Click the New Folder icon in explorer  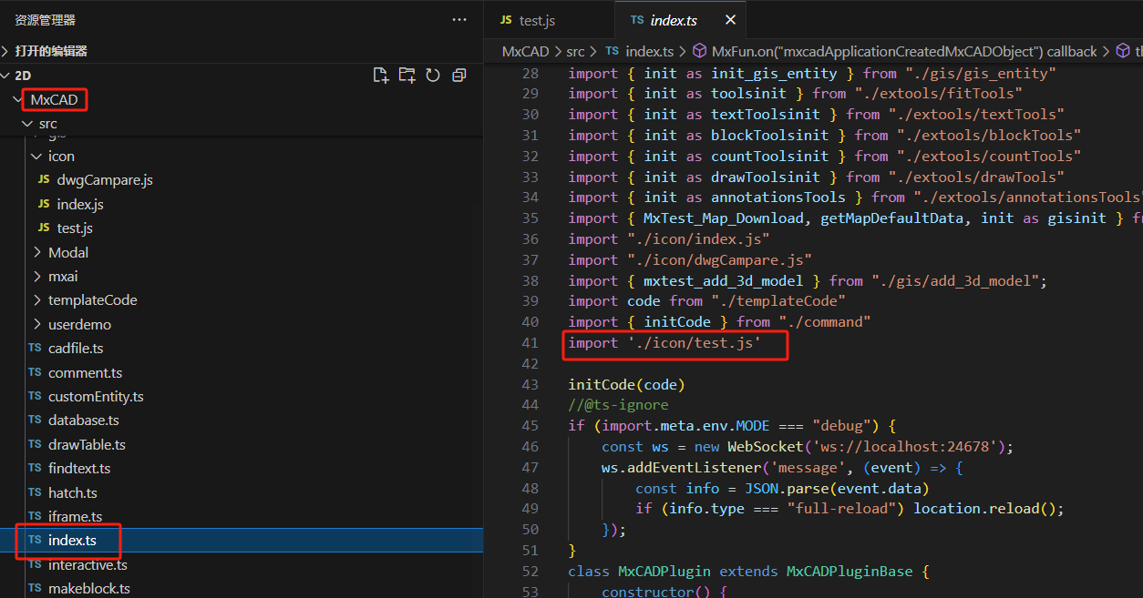(407, 76)
